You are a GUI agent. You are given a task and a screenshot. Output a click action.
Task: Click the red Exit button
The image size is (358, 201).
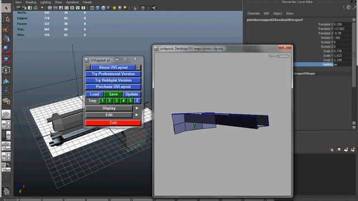click(x=113, y=123)
